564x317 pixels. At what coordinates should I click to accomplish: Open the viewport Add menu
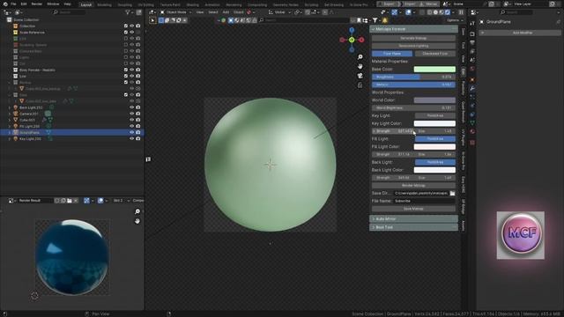pyautogui.click(x=226, y=12)
